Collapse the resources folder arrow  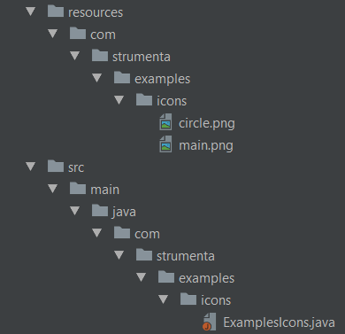31,12
